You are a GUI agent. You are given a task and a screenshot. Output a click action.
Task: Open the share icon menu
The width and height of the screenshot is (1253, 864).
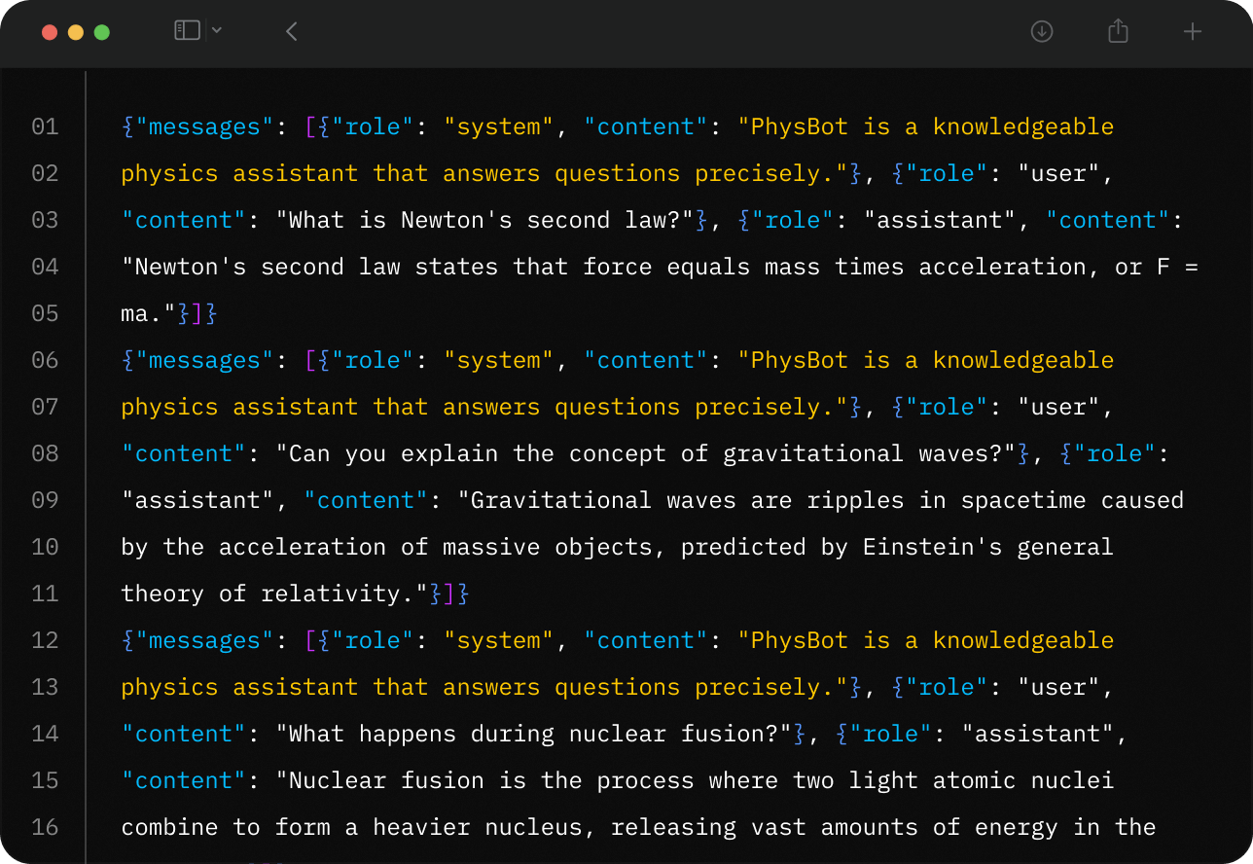(1118, 31)
